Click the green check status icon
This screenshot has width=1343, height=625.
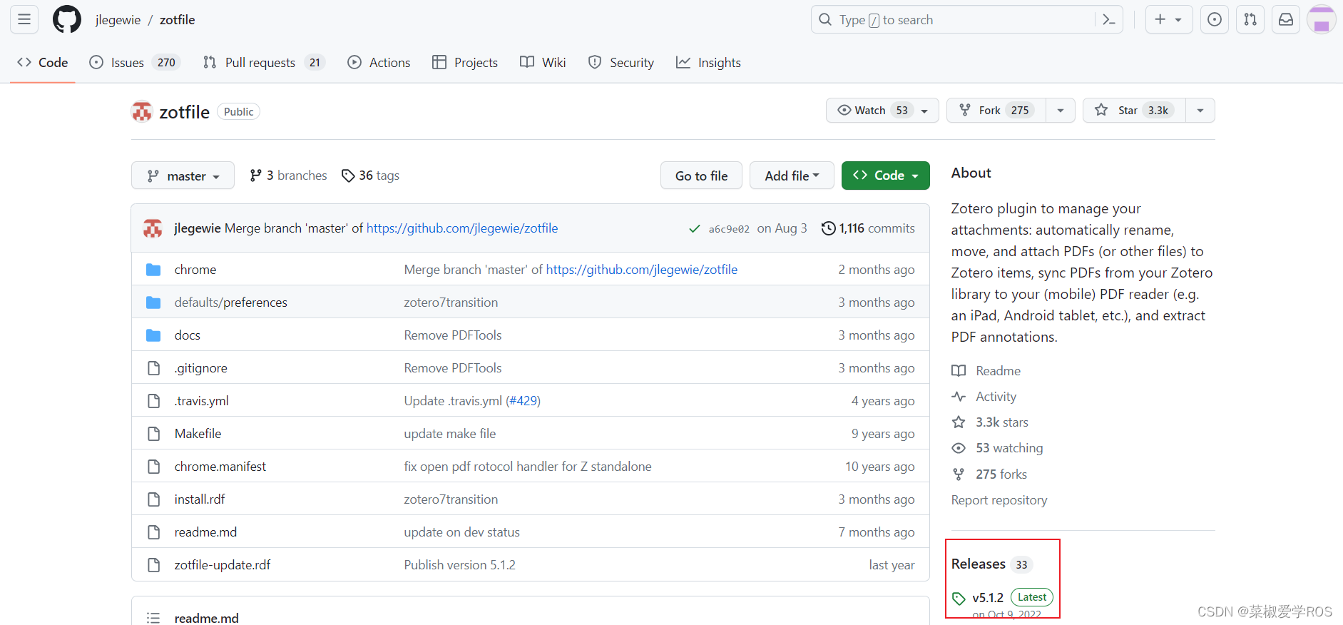pyautogui.click(x=694, y=229)
